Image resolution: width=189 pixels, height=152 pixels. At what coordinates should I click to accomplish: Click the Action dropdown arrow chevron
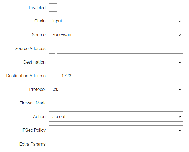[180, 116]
